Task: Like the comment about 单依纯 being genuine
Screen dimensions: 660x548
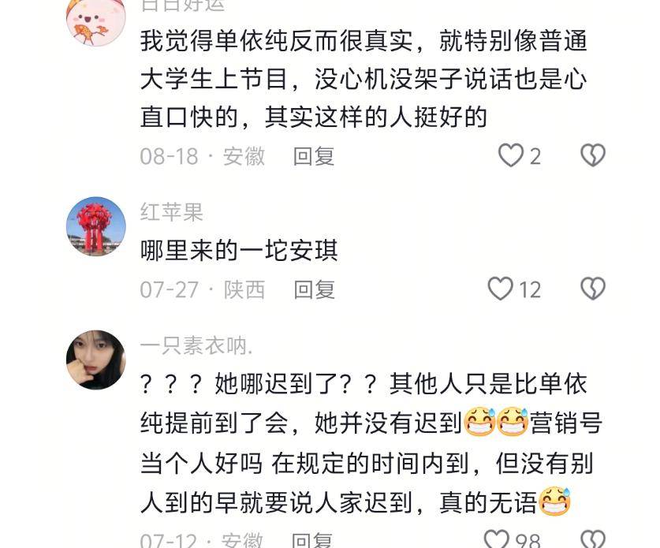Action: click(x=511, y=155)
